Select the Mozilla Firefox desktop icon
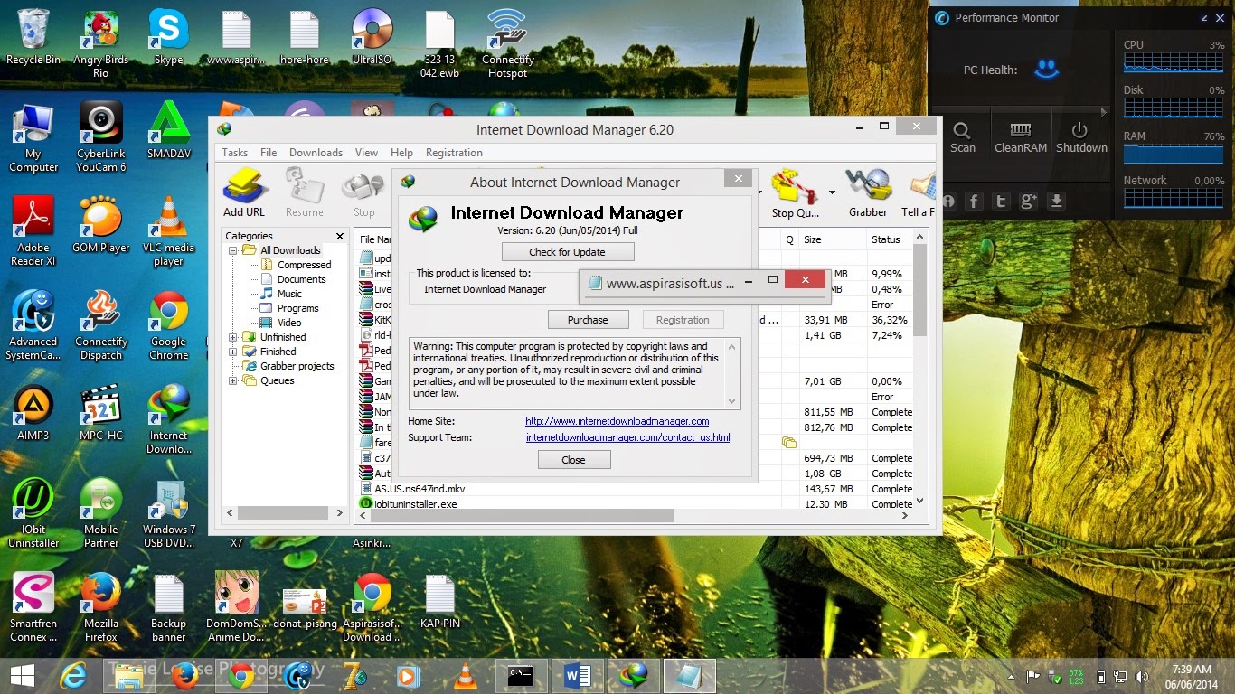The image size is (1235, 694). pos(100,607)
